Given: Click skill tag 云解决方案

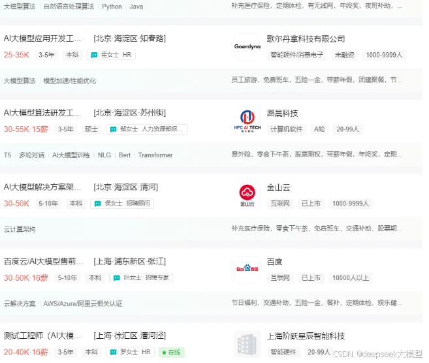Looking at the screenshot, I should point(20,304).
